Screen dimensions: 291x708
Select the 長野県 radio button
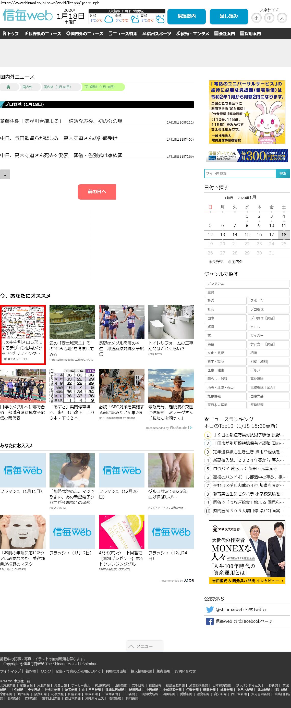pos(211,262)
